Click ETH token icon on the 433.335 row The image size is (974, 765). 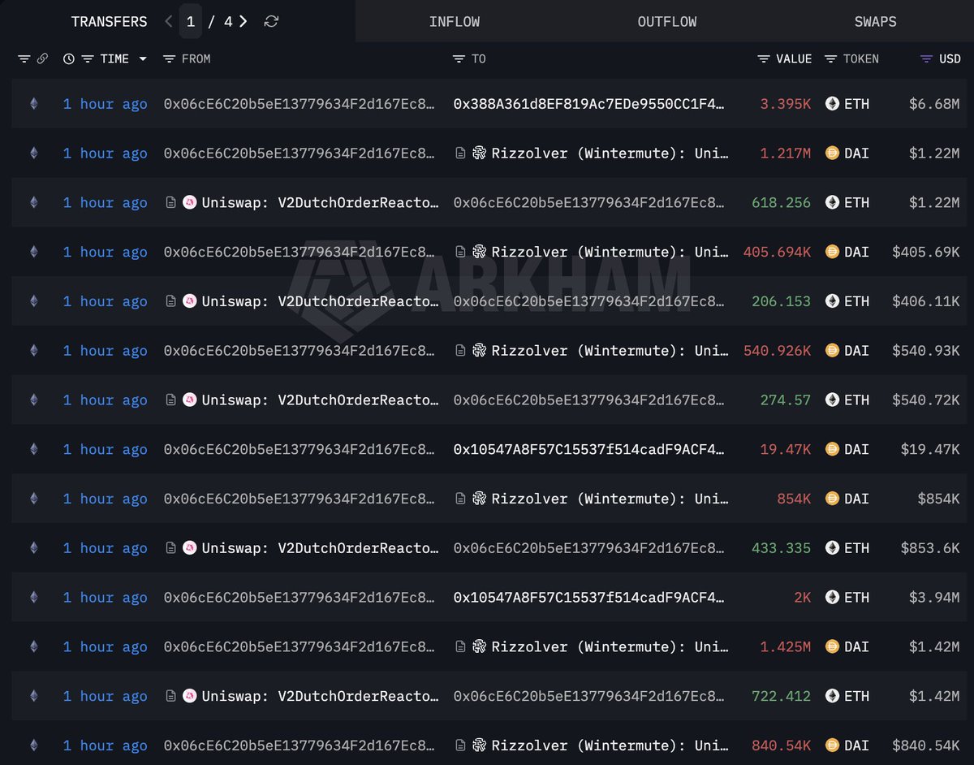click(832, 548)
